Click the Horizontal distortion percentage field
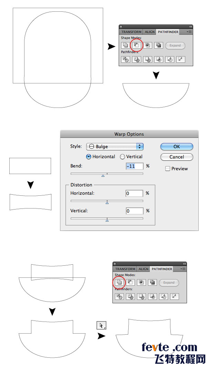 coord(134,193)
